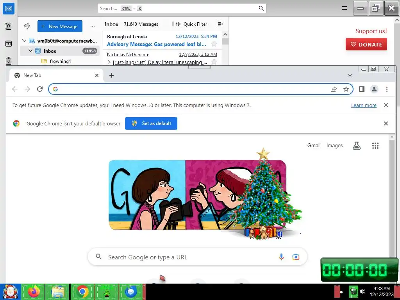Open the Images link
Image resolution: width=400 pixels, height=300 pixels.
point(334,145)
